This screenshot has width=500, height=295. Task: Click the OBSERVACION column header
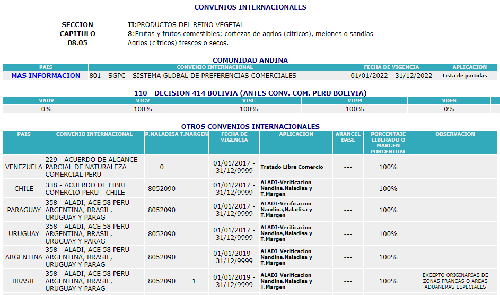point(455,142)
